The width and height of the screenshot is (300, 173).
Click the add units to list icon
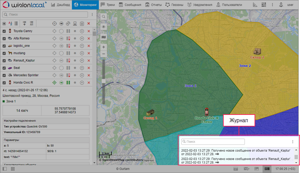pyautogui.click(x=24, y=24)
